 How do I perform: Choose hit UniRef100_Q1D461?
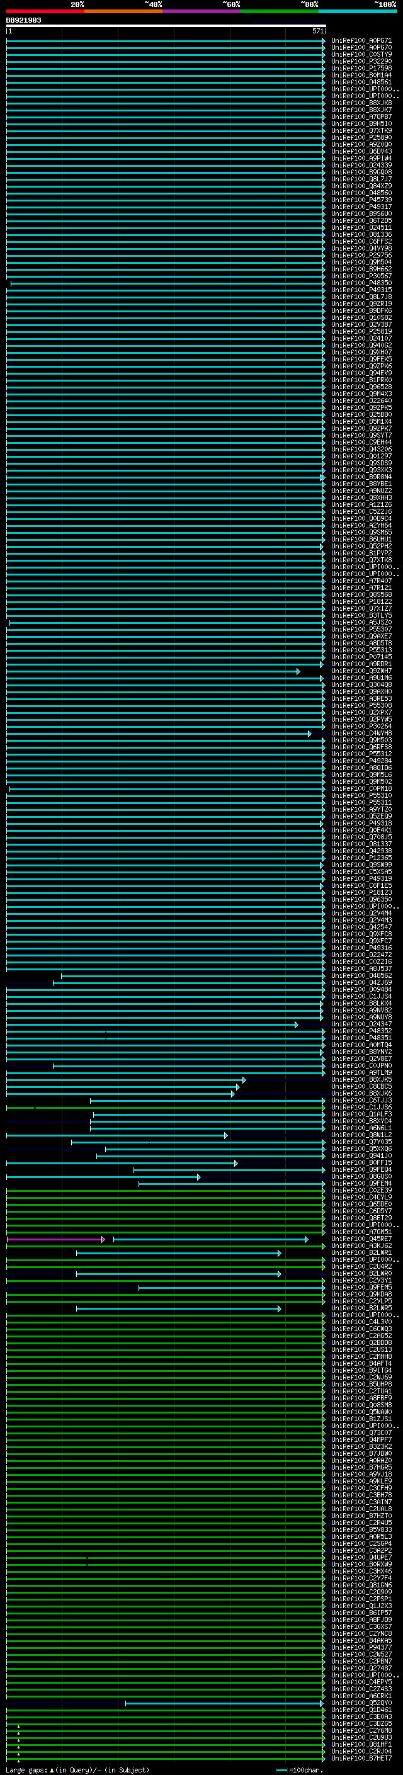(361, 1710)
